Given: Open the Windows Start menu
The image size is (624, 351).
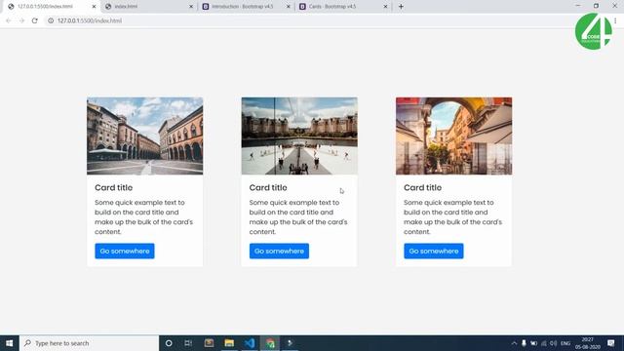Looking at the screenshot, I should click(10, 343).
